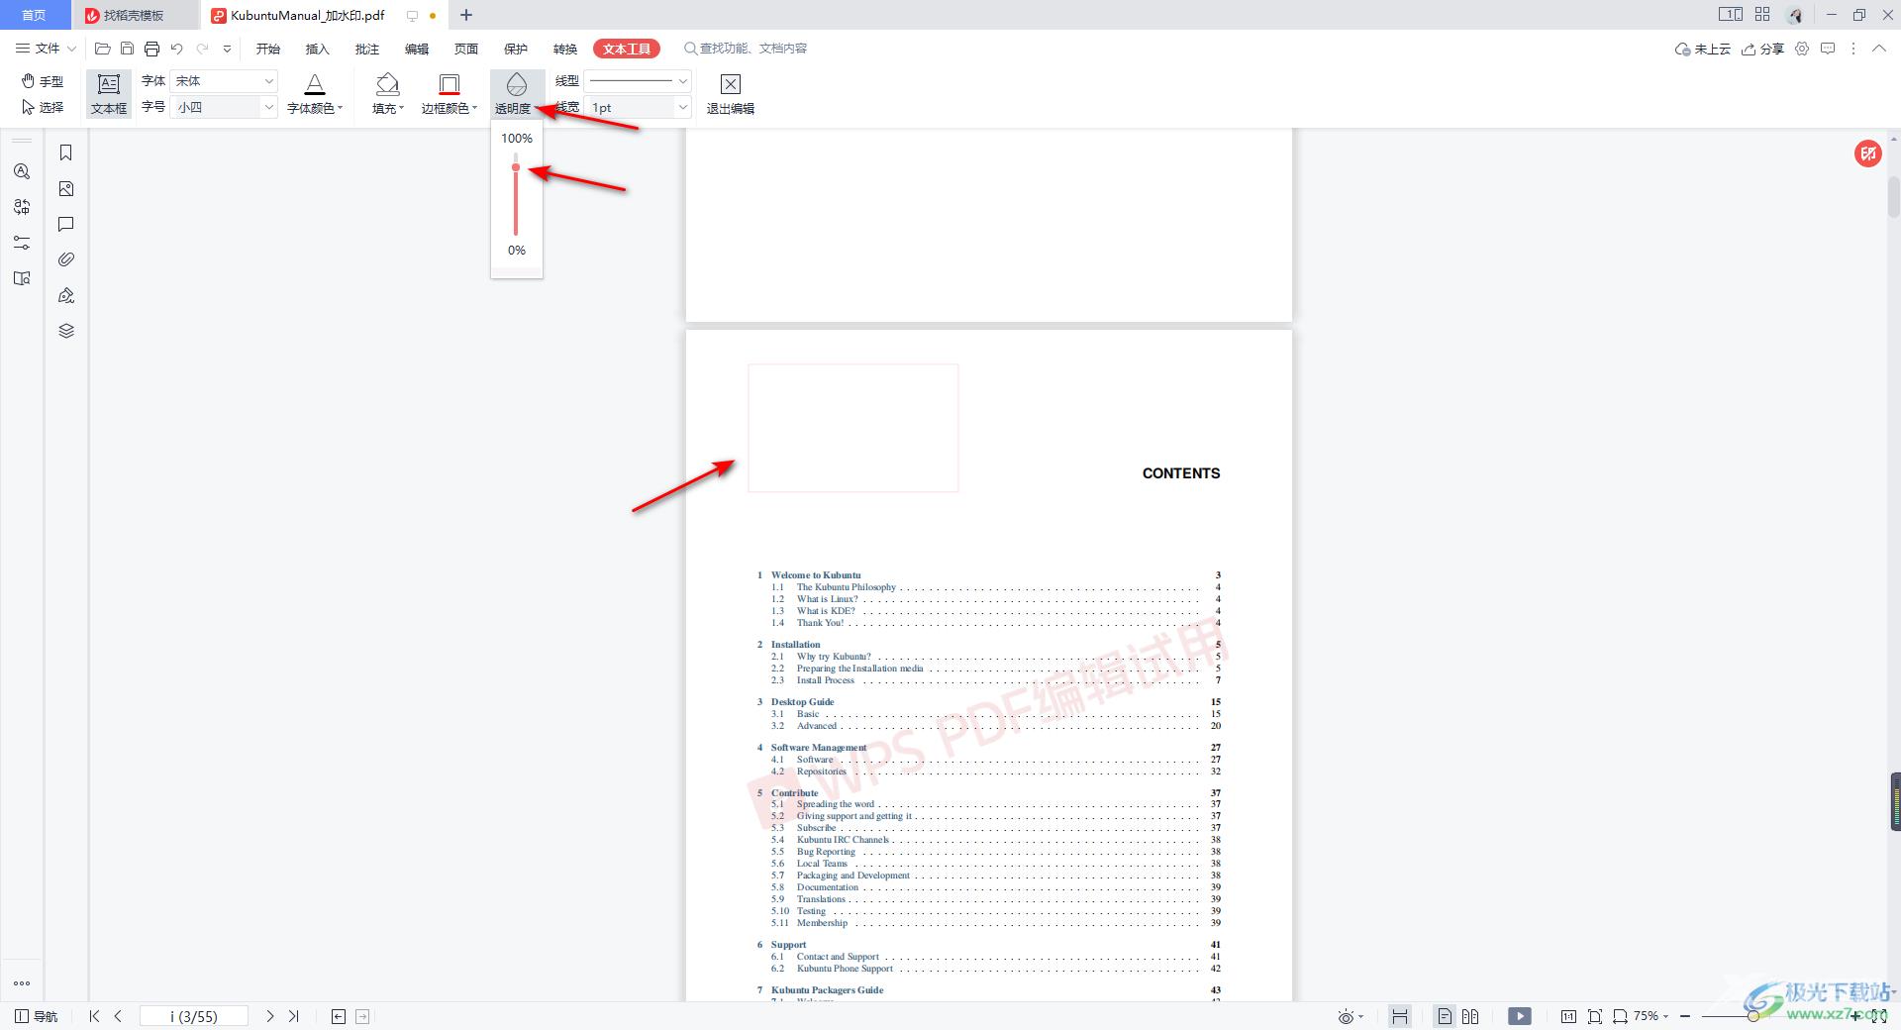This screenshot has width=1901, height=1030.
Task: Toggle single page view
Action: [x=1445, y=1016]
